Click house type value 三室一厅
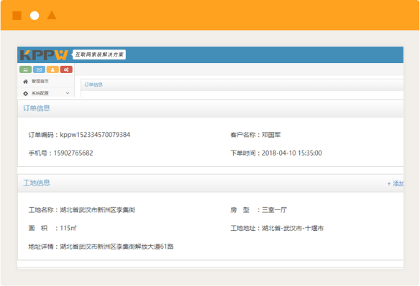Screen dimensions: 420x286 click(x=274, y=210)
